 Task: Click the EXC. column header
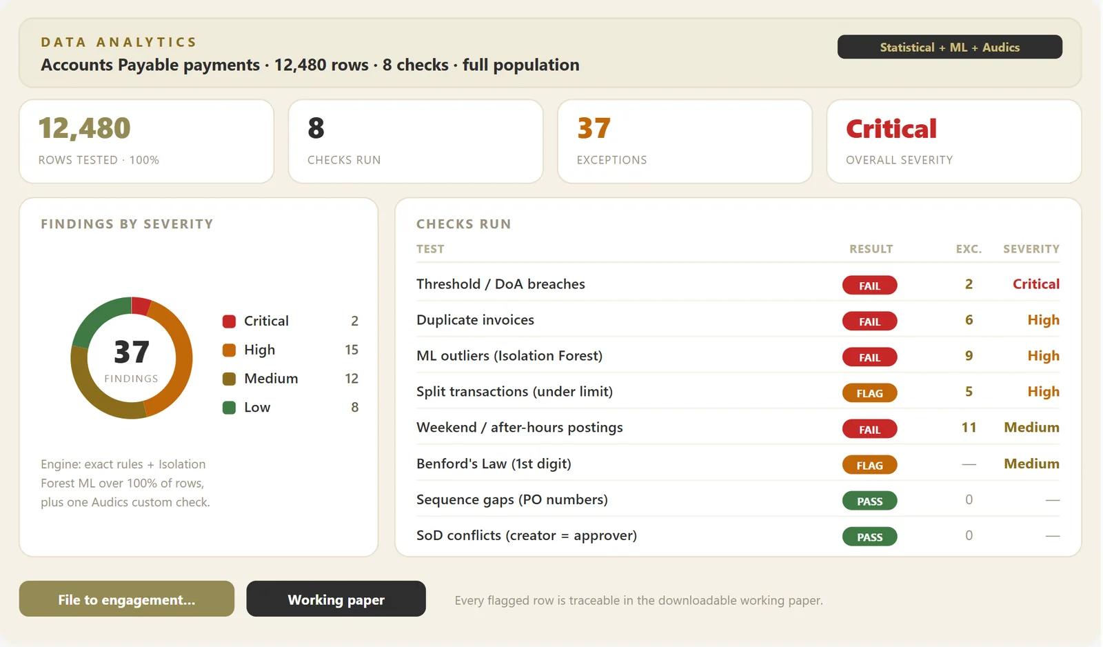969,249
